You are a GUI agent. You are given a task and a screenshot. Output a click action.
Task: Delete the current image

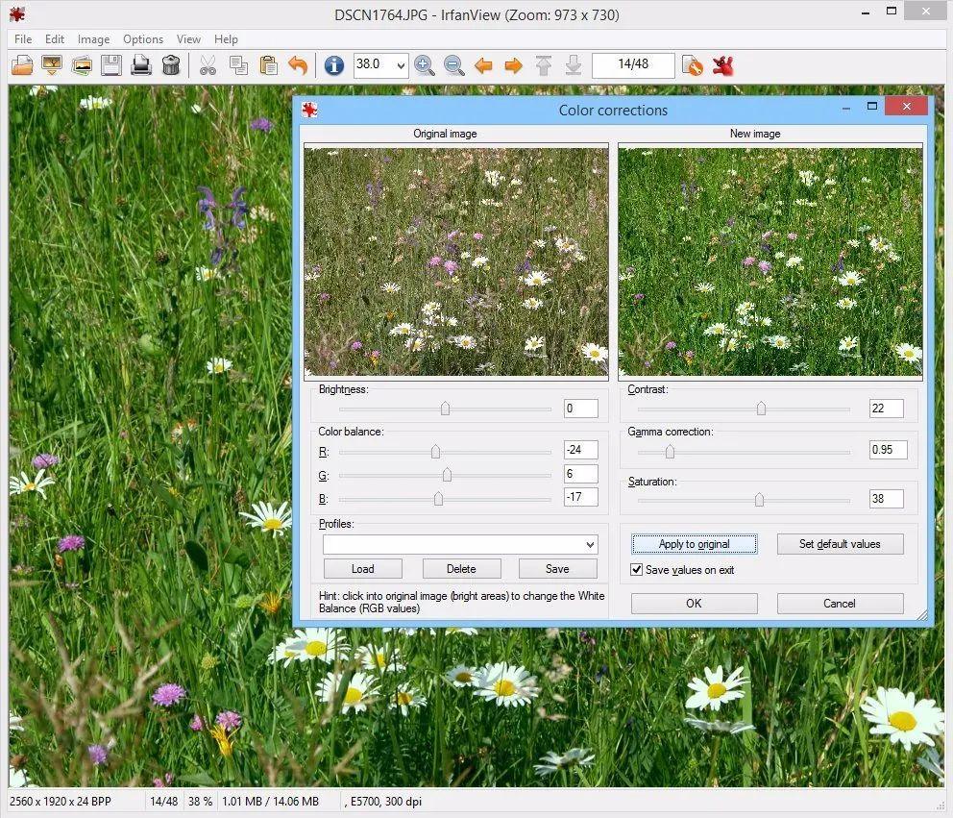(171, 65)
